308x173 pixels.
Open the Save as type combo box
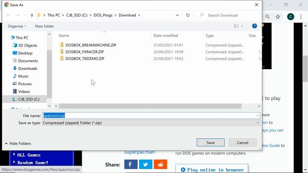(x=151, y=123)
